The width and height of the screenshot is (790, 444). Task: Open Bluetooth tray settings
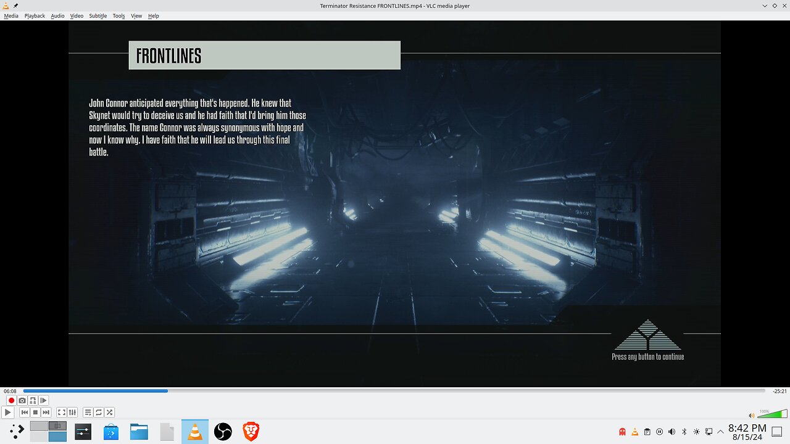pyautogui.click(x=684, y=432)
